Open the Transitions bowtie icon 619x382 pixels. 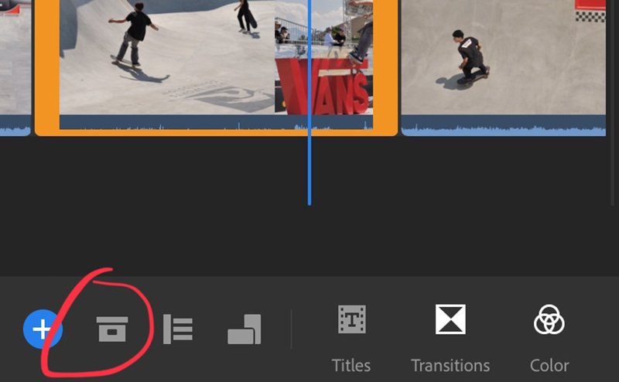tap(450, 319)
